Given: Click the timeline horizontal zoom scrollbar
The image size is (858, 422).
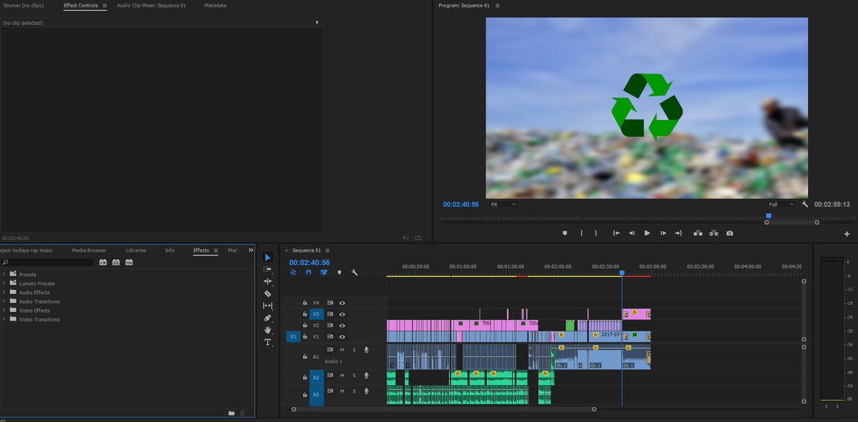Looking at the screenshot, I should (443, 410).
